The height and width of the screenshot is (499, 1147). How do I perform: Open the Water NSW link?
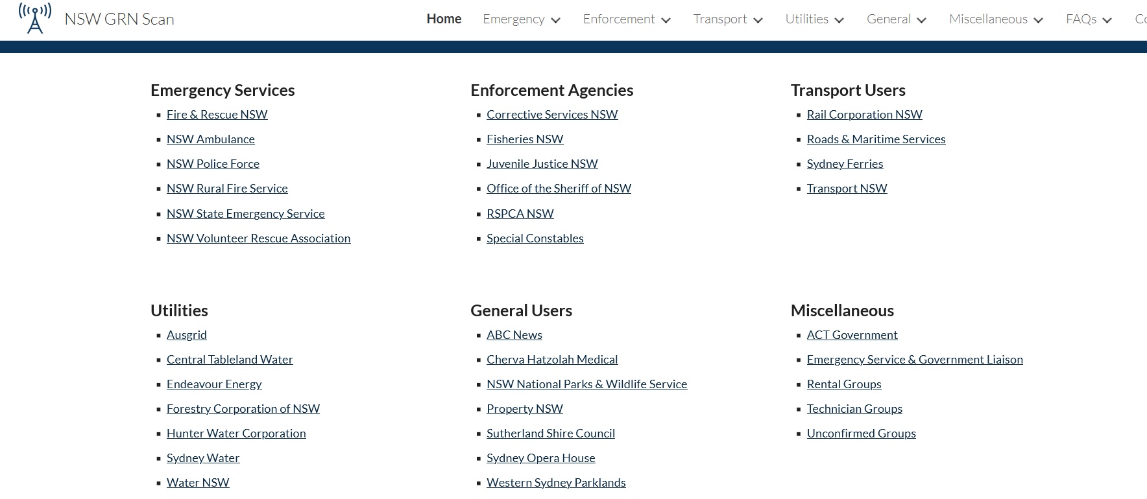198,483
